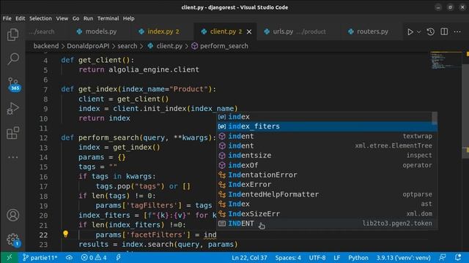Viewport: 469px width, 263px height.
Task: Select IndentationError suggestion
Action: point(327,175)
